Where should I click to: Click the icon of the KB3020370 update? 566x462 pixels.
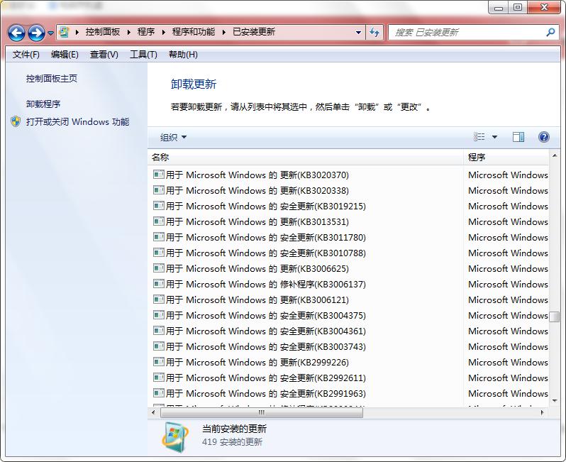158,175
